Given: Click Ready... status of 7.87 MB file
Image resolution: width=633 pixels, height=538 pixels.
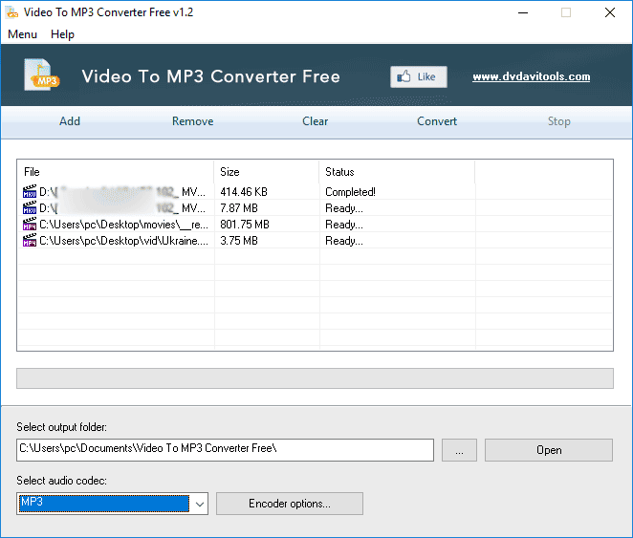Looking at the screenshot, I should pos(344,208).
